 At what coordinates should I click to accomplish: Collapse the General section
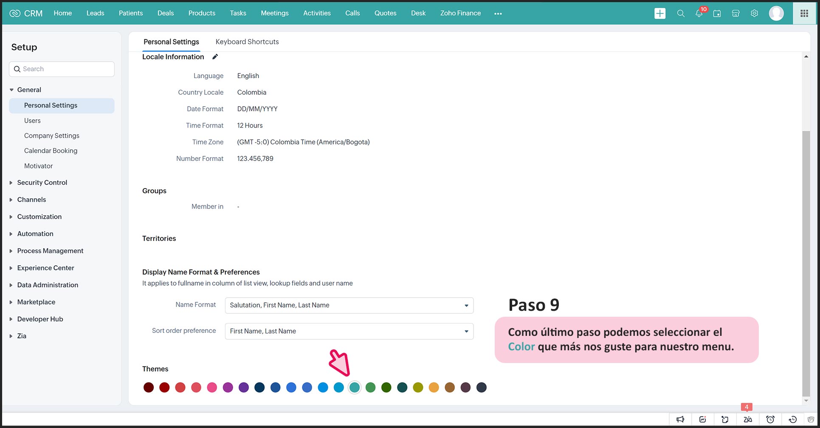click(x=11, y=90)
